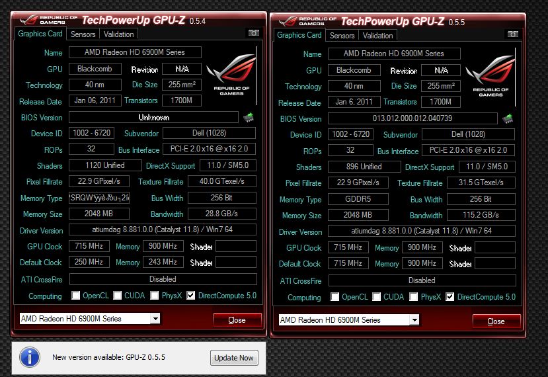The image size is (548, 377).
Task: Click the 115.2 GB/s Bandwidth value
Action: (x=481, y=215)
